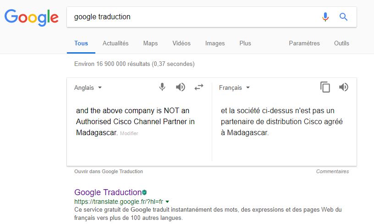Click inside the google traduction search field
This screenshot has height=224, width=374.
point(196,17)
